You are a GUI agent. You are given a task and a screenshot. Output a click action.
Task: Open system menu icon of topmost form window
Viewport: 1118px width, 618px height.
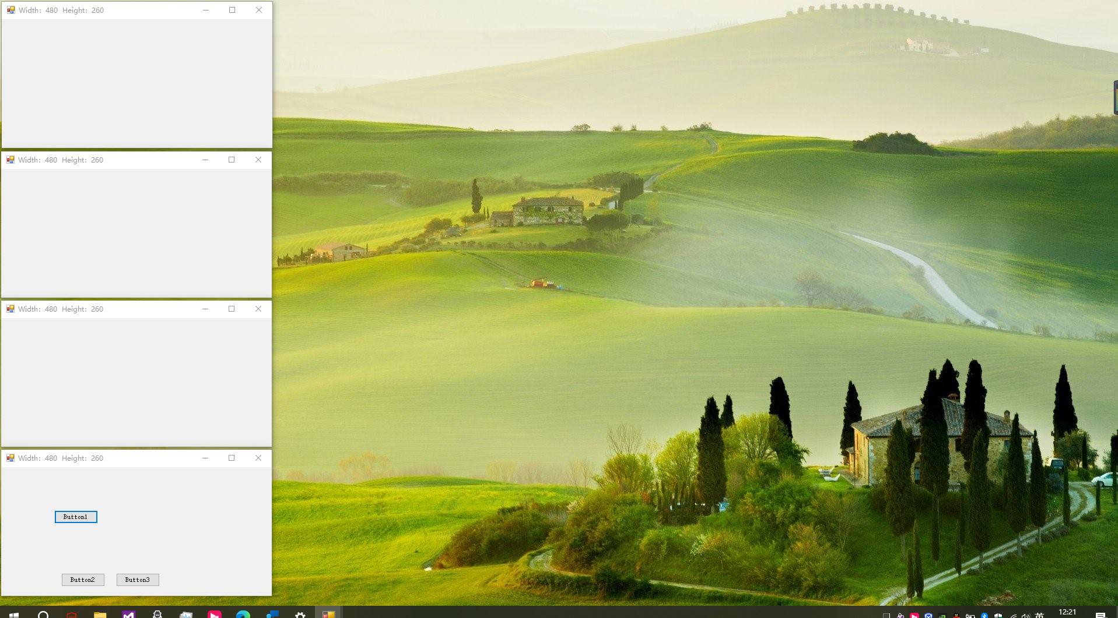pos(11,10)
